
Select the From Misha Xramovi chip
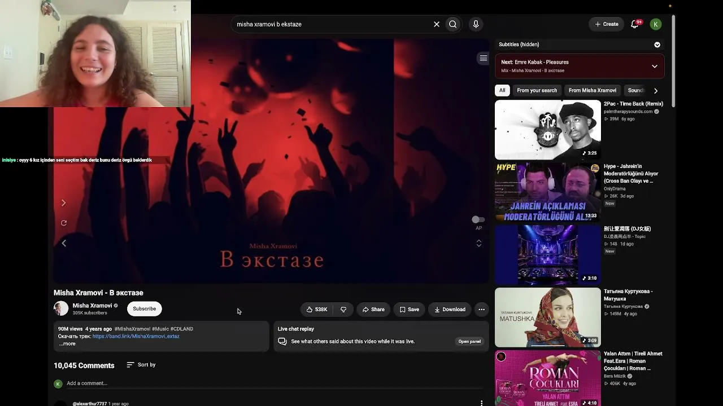[592, 90]
